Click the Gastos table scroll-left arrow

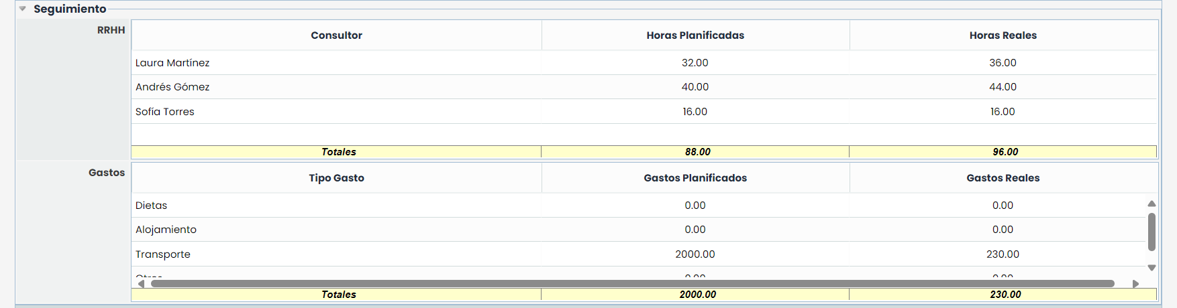click(141, 284)
